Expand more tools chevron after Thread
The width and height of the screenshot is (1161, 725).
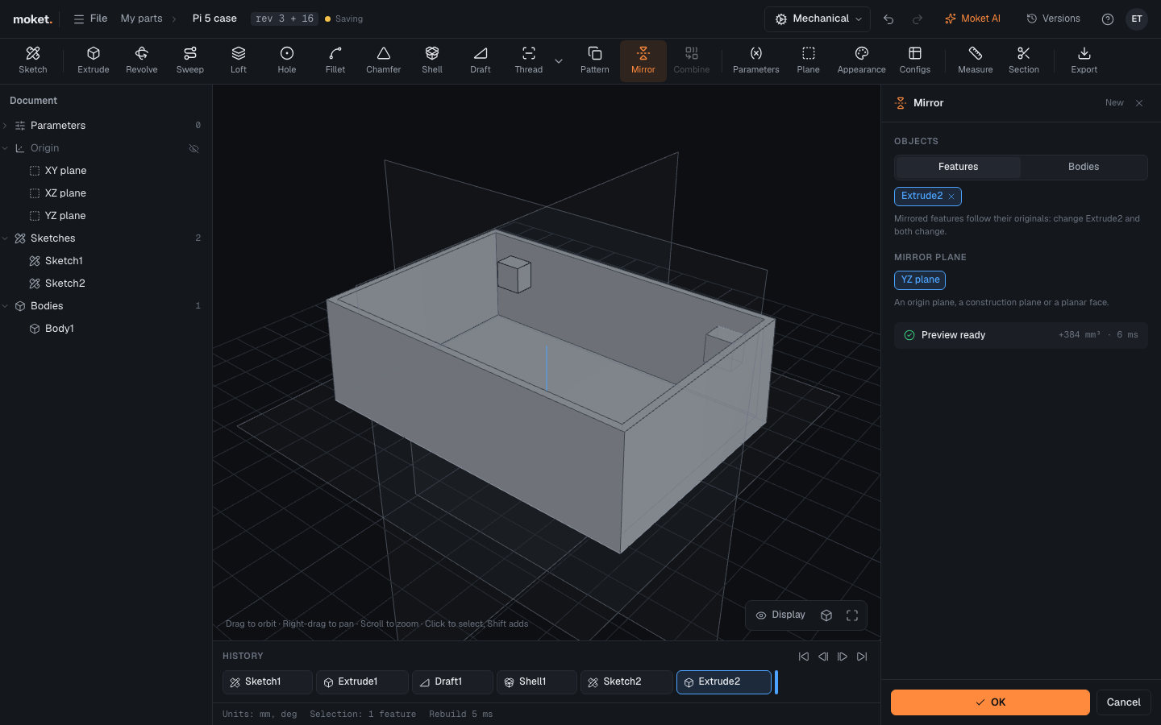pyautogui.click(x=559, y=61)
